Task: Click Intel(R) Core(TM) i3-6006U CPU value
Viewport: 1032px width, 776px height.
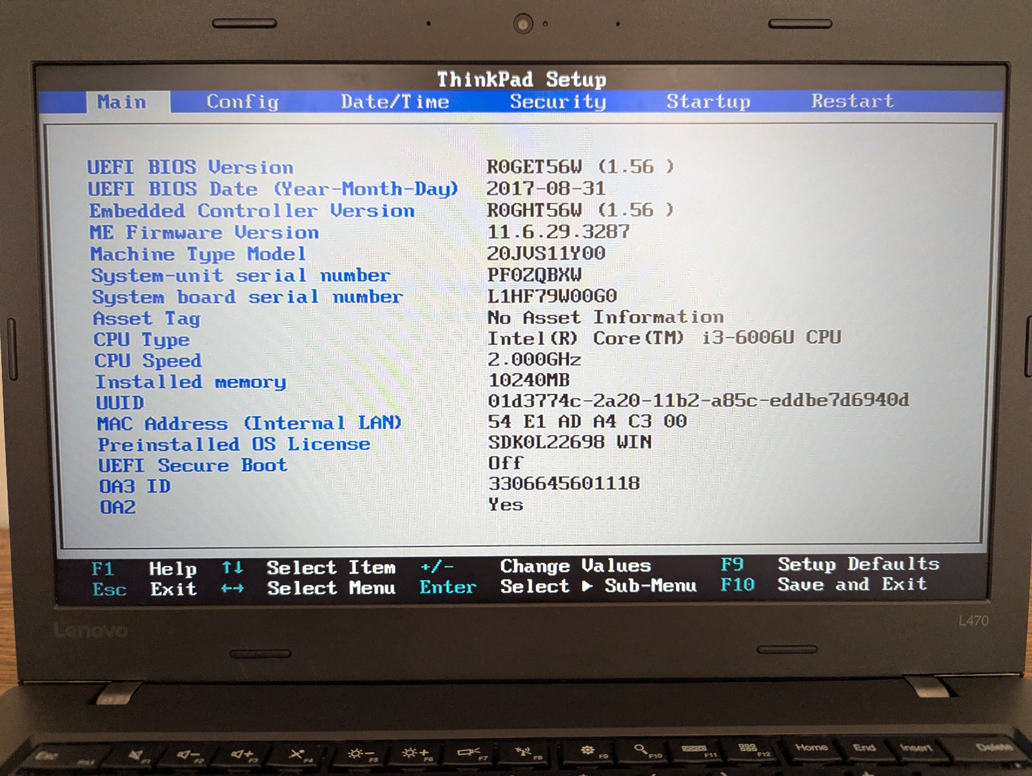Action: tap(664, 338)
